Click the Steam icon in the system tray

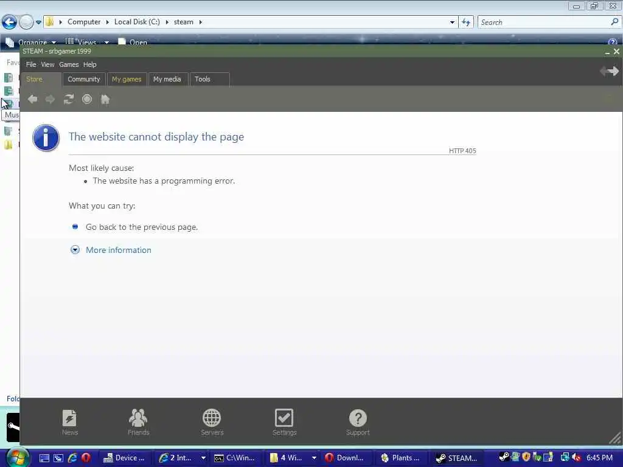pos(504,457)
